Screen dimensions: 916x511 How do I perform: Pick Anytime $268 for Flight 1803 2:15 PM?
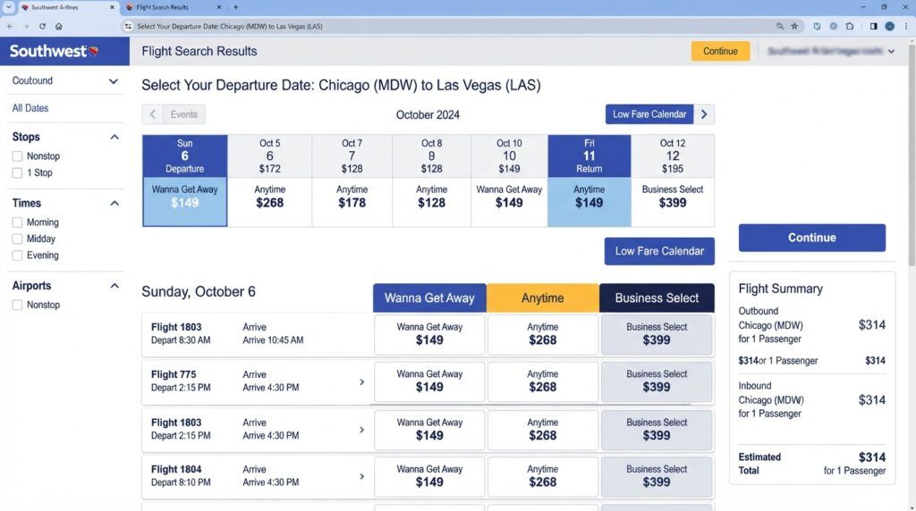tap(543, 430)
